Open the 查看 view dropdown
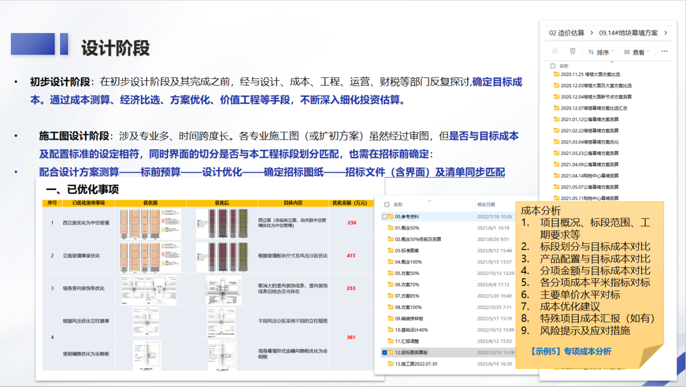The width and height of the screenshot is (686, 387). (x=637, y=52)
